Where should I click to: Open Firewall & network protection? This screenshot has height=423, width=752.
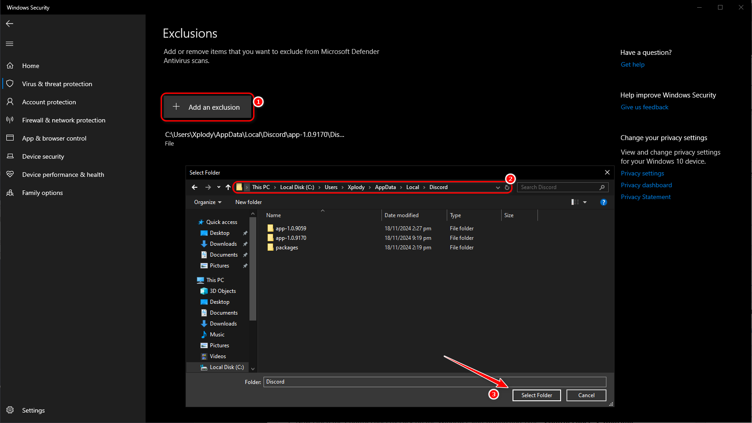(x=63, y=120)
